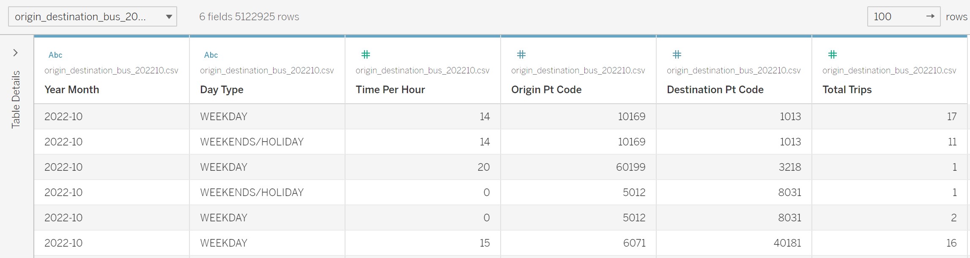The width and height of the screenshot is (970, 258).
Task: Click the number type icon for Time Per Hour
Action: point(366,54)
